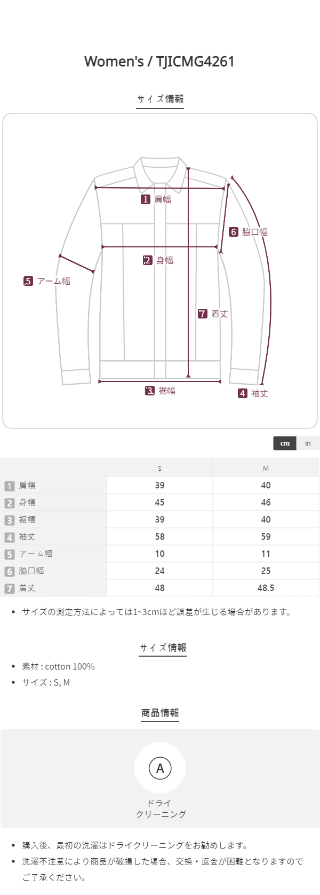Screen dimensions: 320x895
Task: Switch size units to inches
Action: pyautogui.click(x=308, y=443)
